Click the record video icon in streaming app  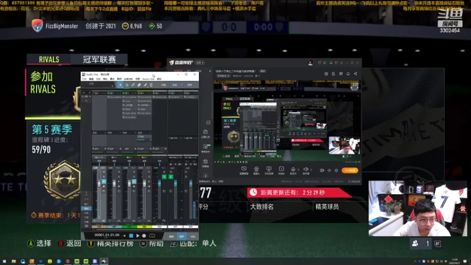pos(321,170)
